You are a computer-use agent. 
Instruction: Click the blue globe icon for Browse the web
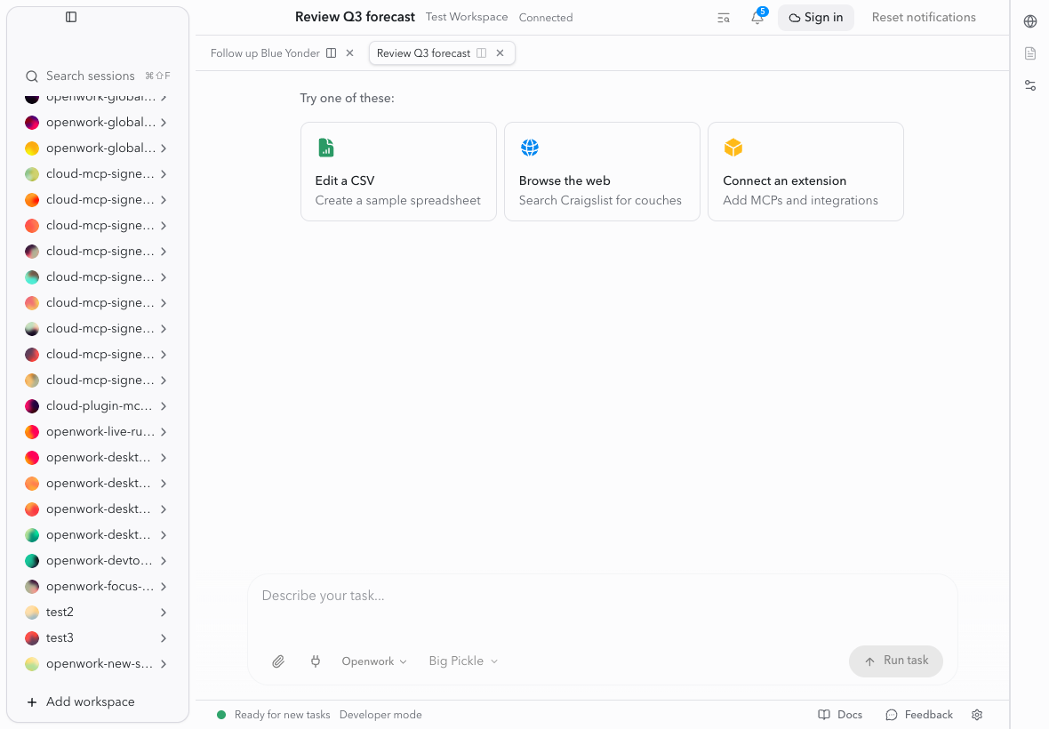[529, 148]
